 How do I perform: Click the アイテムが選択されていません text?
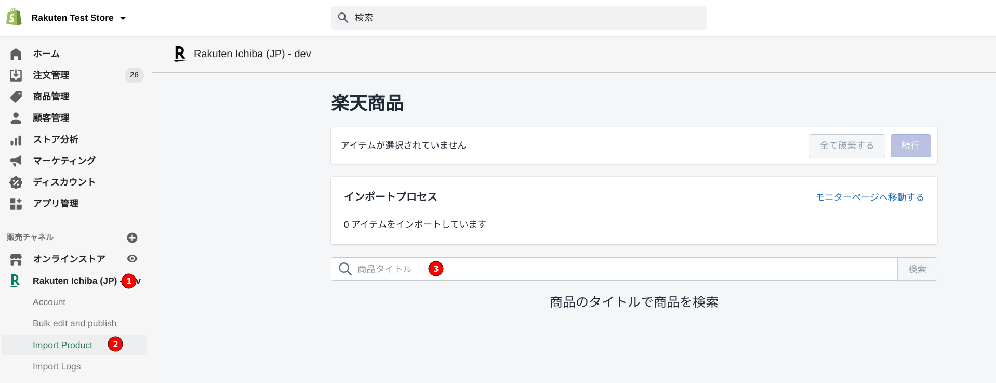(404, 146)
